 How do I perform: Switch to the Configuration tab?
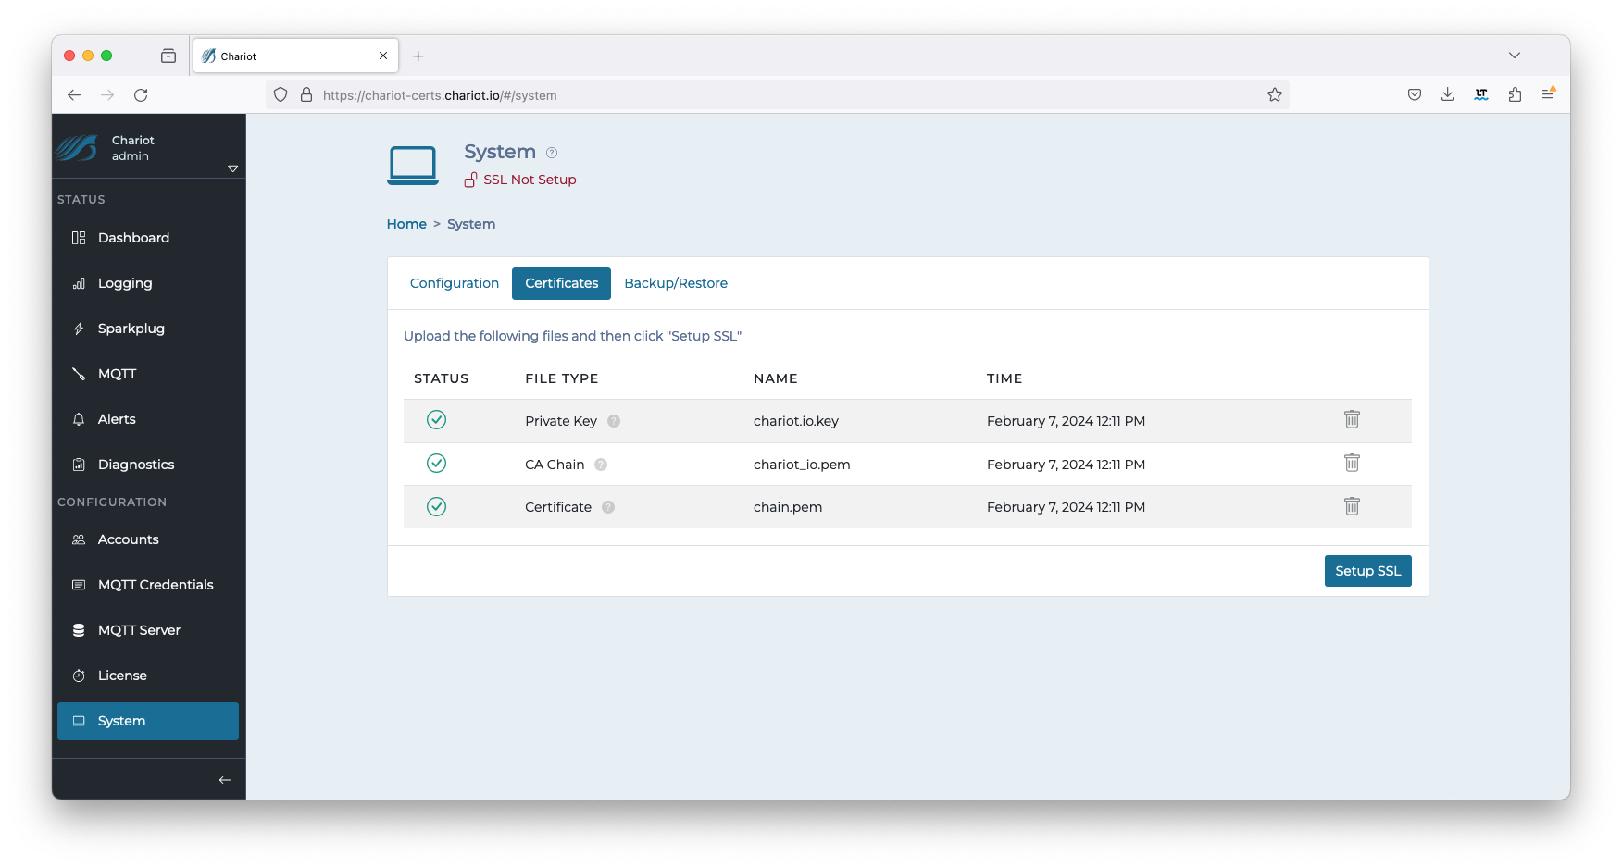[x=455, y=283]
